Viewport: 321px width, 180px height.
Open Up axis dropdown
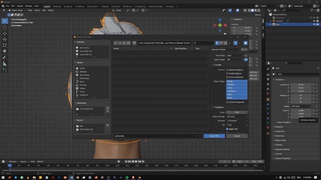point(237,125)
